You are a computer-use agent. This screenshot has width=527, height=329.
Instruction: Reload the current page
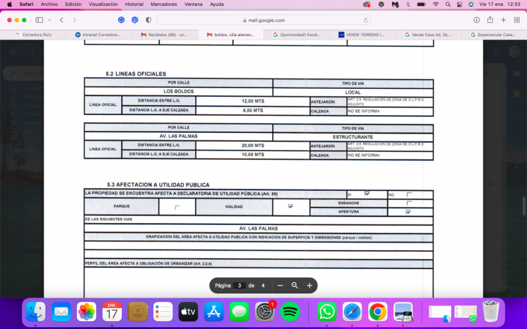coord(366,20)
